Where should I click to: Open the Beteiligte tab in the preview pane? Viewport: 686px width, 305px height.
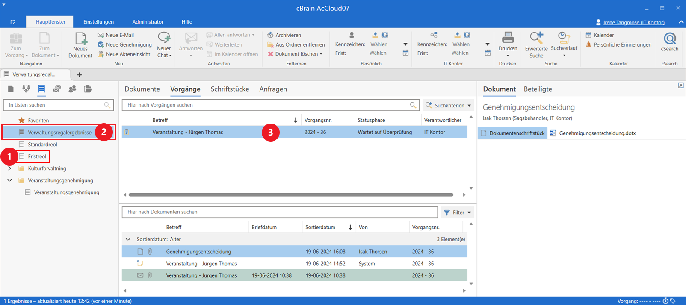[538, 89]
